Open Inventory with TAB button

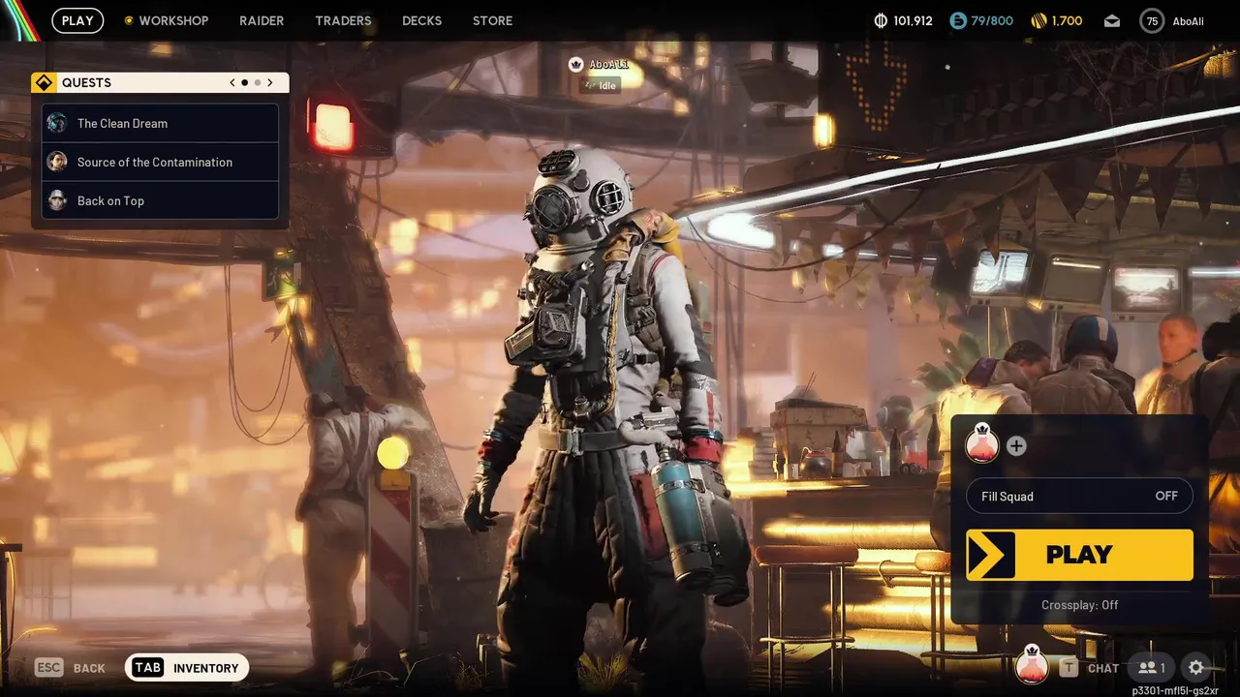[187, 668]
